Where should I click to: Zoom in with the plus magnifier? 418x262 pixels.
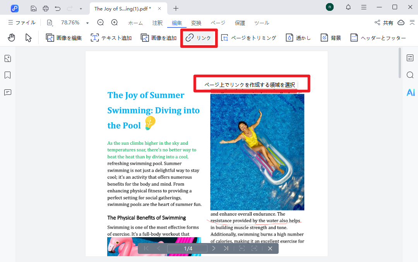coord(114,22)
